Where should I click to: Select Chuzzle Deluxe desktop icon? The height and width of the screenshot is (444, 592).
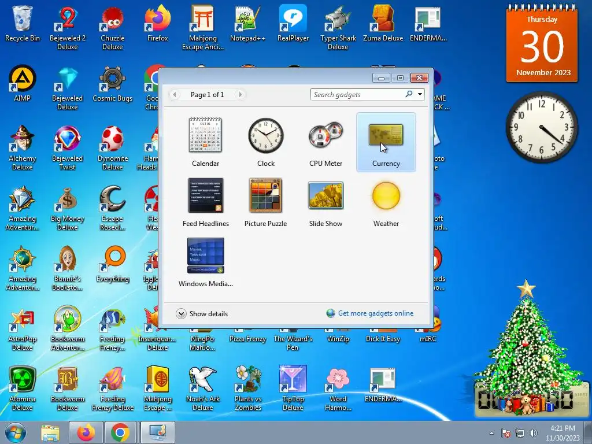pyautogui.click(x=113, y=28)
